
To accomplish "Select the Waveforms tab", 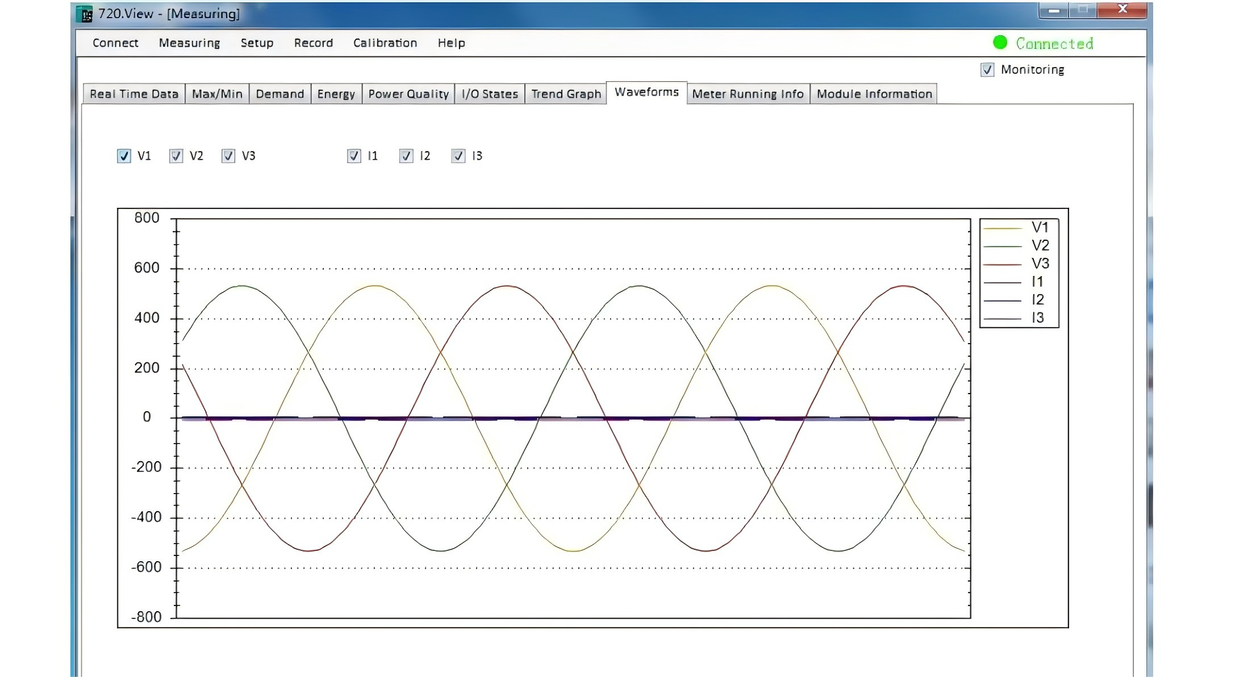I will [647, 92].
